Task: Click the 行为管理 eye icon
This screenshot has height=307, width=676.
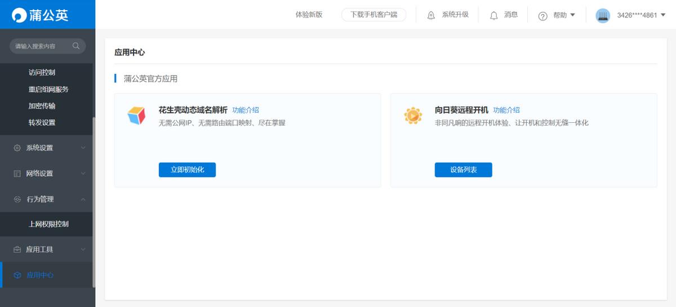Action: tap(17, 199)
